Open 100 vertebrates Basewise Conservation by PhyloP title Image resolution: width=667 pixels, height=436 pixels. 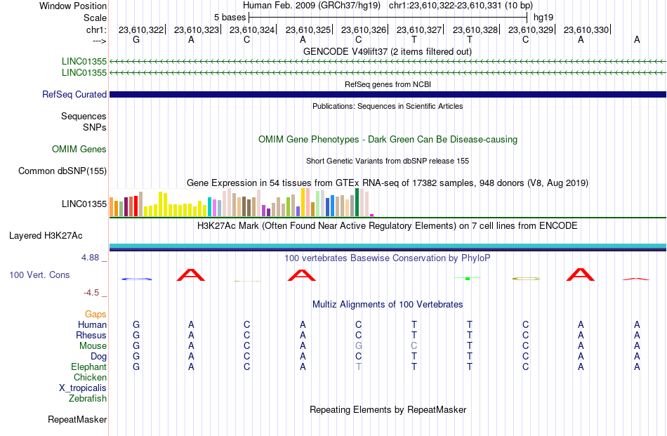point(388,258)
